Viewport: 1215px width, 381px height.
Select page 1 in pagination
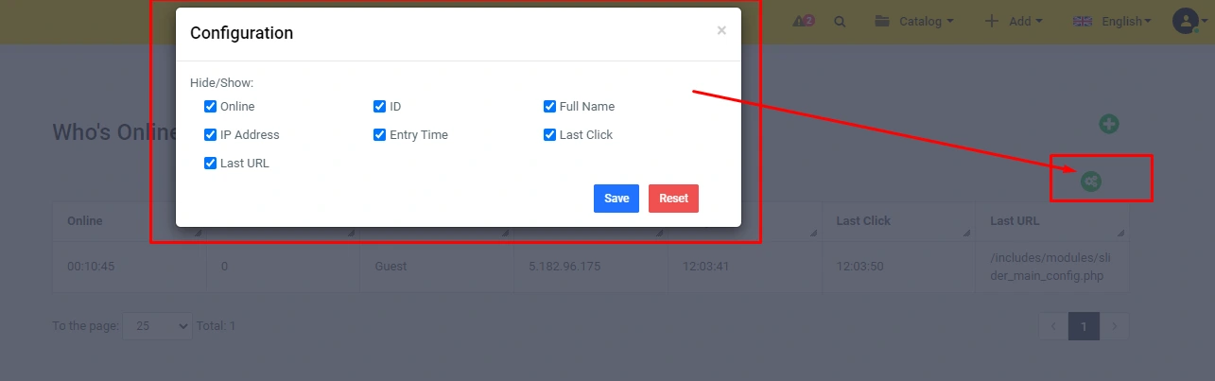(x=1084, y=326)
